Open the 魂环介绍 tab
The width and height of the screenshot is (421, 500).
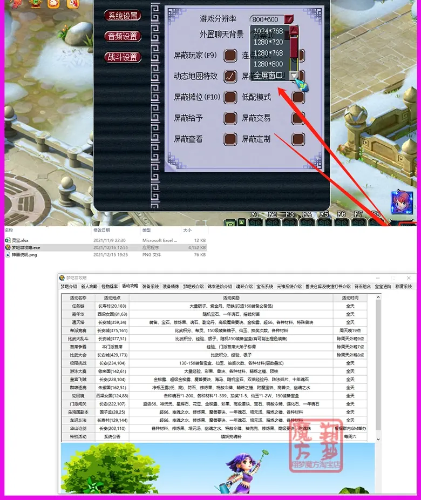[x=245, y=286]
